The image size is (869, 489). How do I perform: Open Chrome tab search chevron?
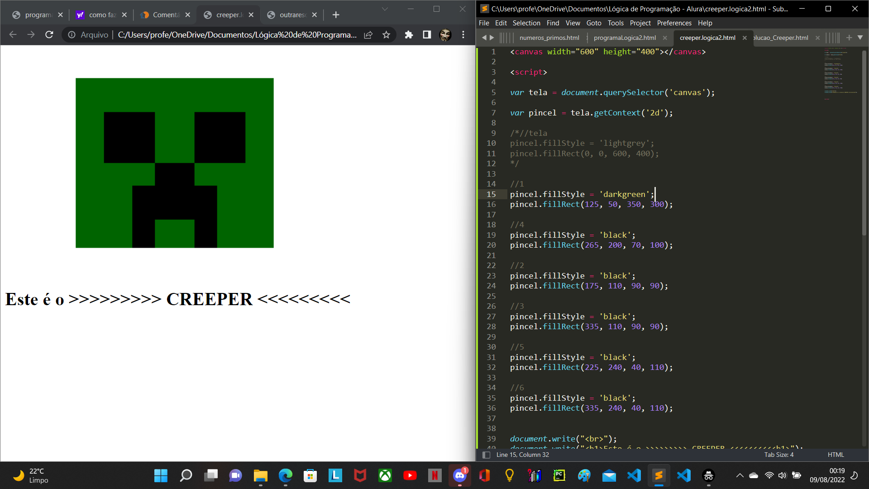[385, 9]
